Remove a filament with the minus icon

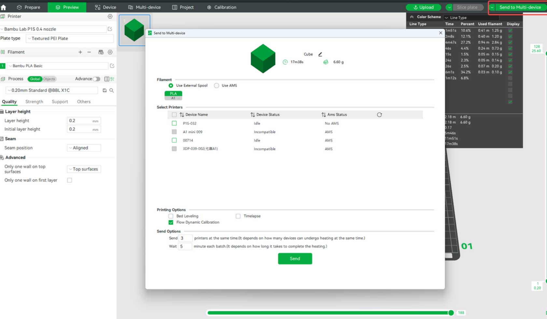[x=89, y=52]
